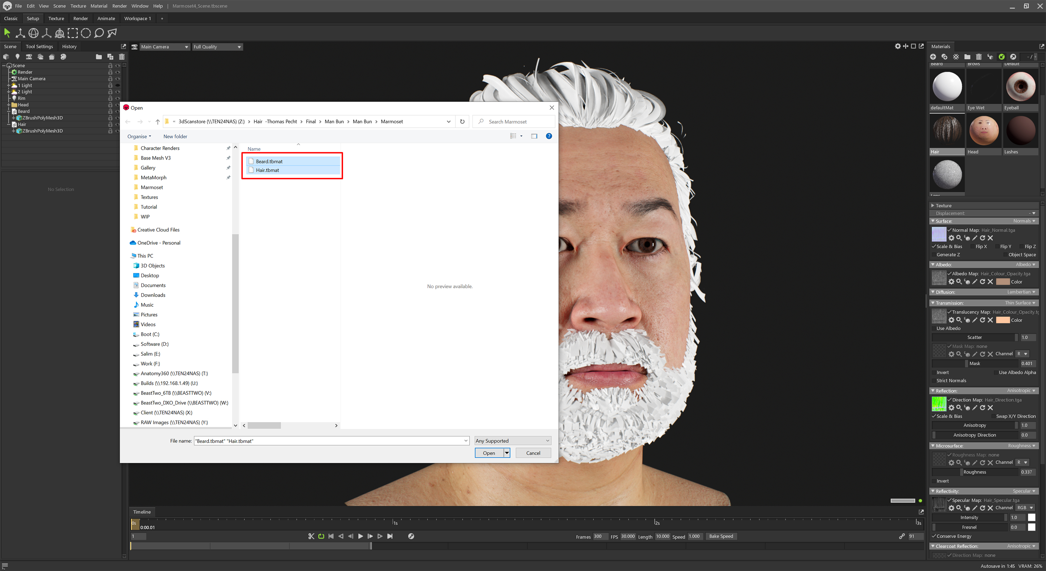
Task: Expand the Beard node in the Scene tree
Action: click(9, 111)
